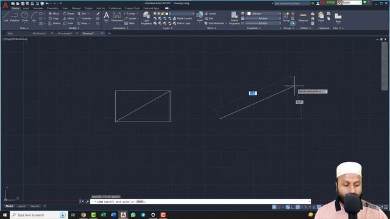Screen dimensions: 390x219
Task: Click the Stretch tool
Action: tap(54, 23)
